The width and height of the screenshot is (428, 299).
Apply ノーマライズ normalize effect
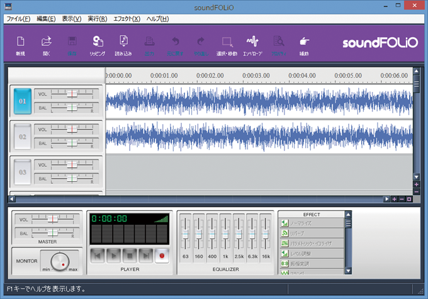click(x=312, y=223)
